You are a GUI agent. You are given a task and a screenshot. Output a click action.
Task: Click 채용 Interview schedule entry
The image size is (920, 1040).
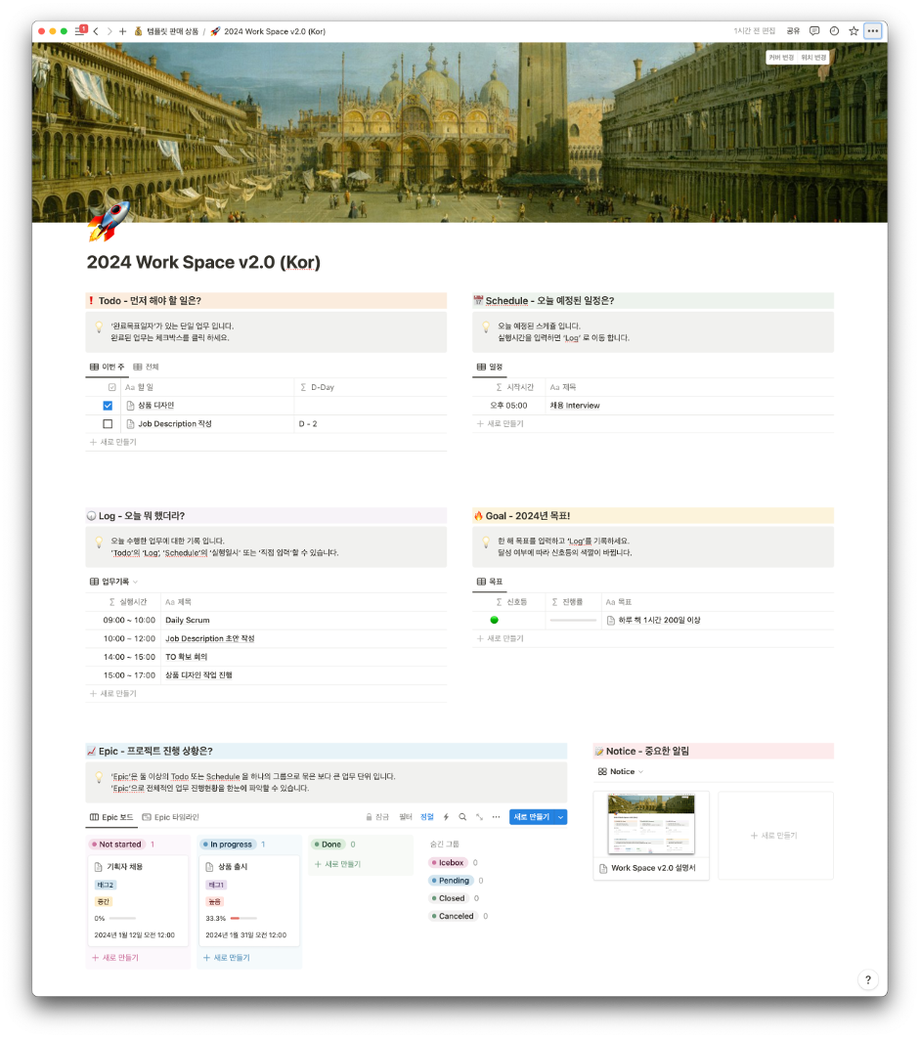coord(575,406)
